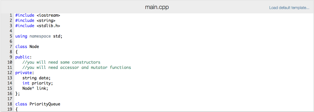314x112 pixels.
Task: Click the empty line 17 in editor
Action: [163, 99]
